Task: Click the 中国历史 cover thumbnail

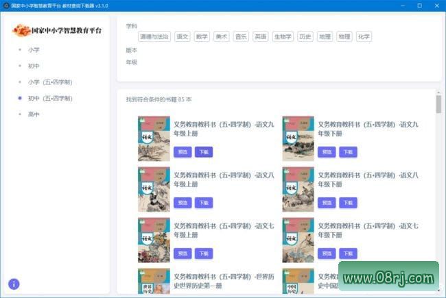Action: point(298,282)
